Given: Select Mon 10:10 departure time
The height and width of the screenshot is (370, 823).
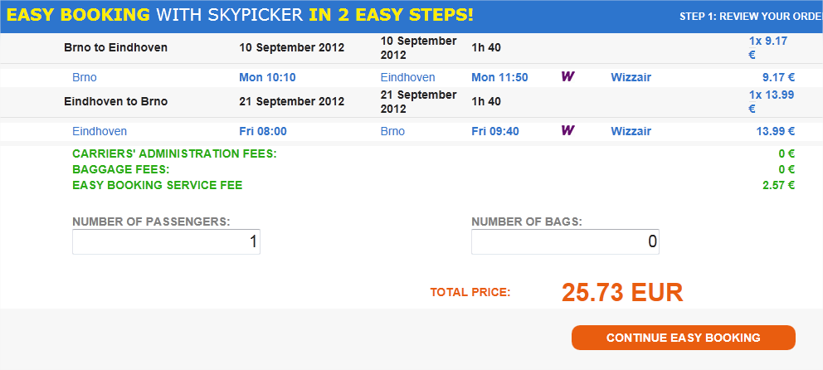Looking at the screenshot, I should click(268, 78).
